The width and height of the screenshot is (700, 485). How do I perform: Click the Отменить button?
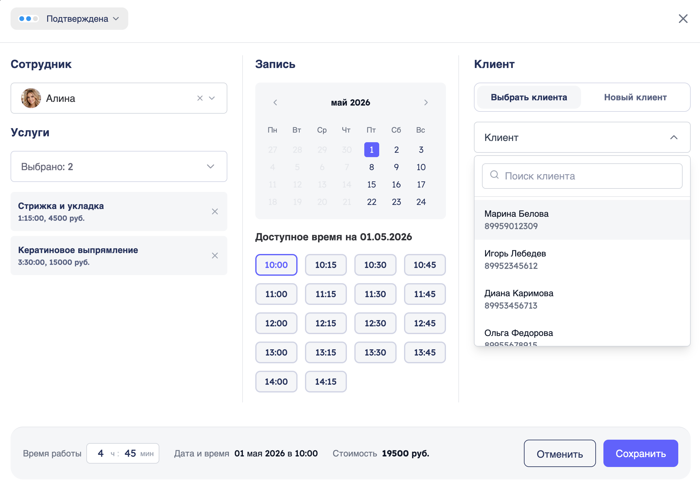560,453
